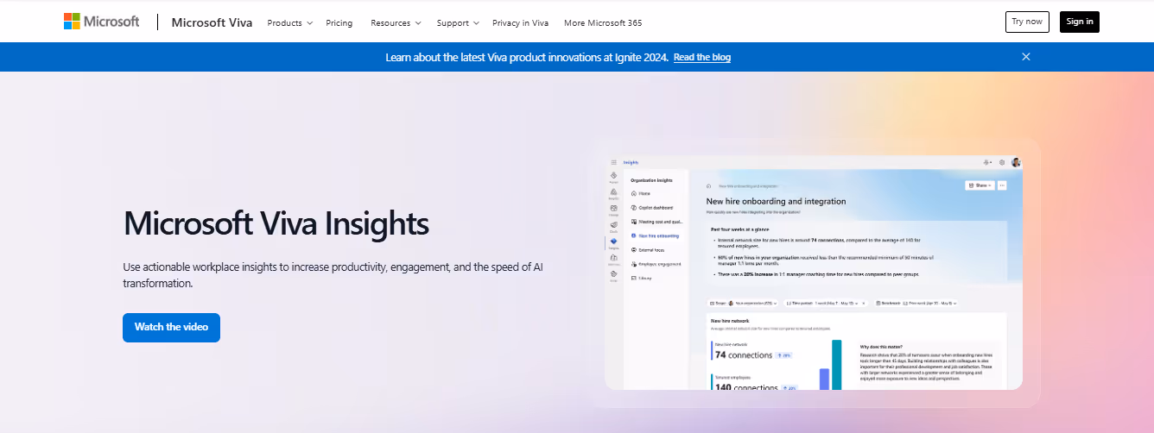Screen dimensions: 1154x433
Task: Click the Microsoft Viva Insights heading
Action: pyautogui.click(x=276, y=223)
